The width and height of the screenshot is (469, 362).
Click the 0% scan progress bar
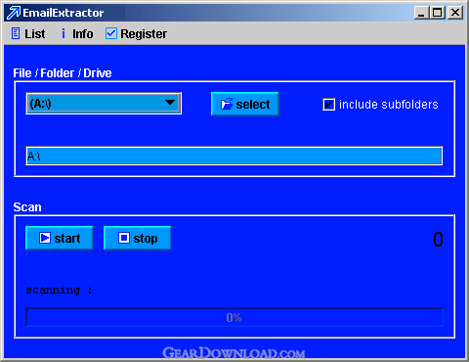point(234,317)
